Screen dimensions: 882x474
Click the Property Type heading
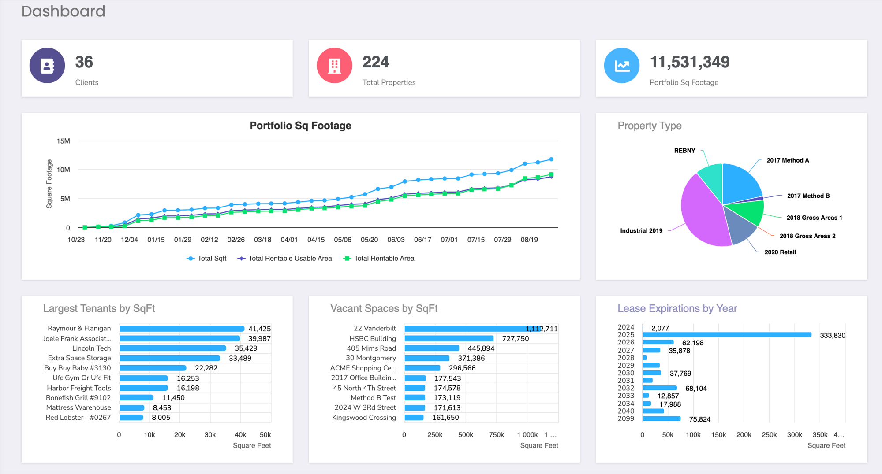point(650,126)
